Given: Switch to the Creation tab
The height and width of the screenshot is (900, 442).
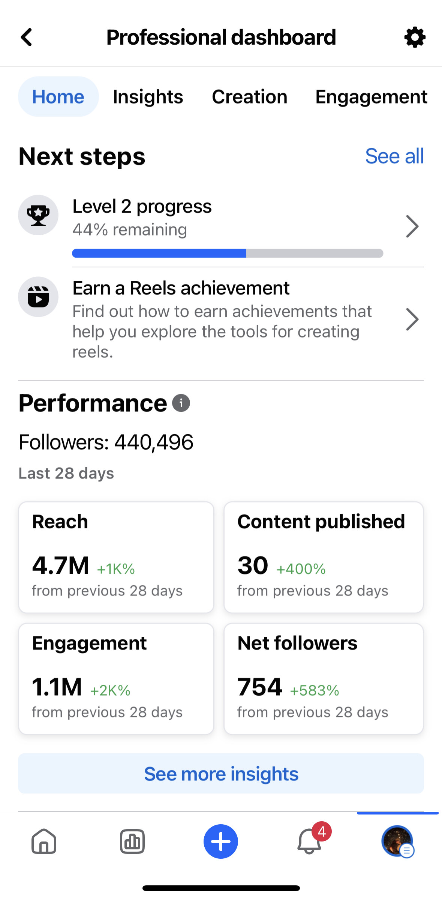Looking at the screenshot, I should tap(250, 97).
